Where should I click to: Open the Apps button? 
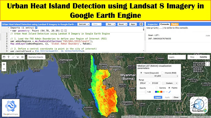pyautogui.click(x=133, y=24)
